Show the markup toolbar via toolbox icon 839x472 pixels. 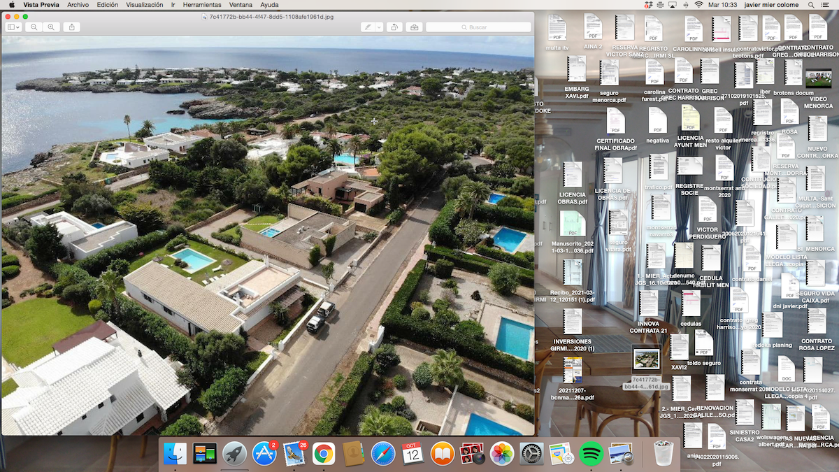coord(414,27)
